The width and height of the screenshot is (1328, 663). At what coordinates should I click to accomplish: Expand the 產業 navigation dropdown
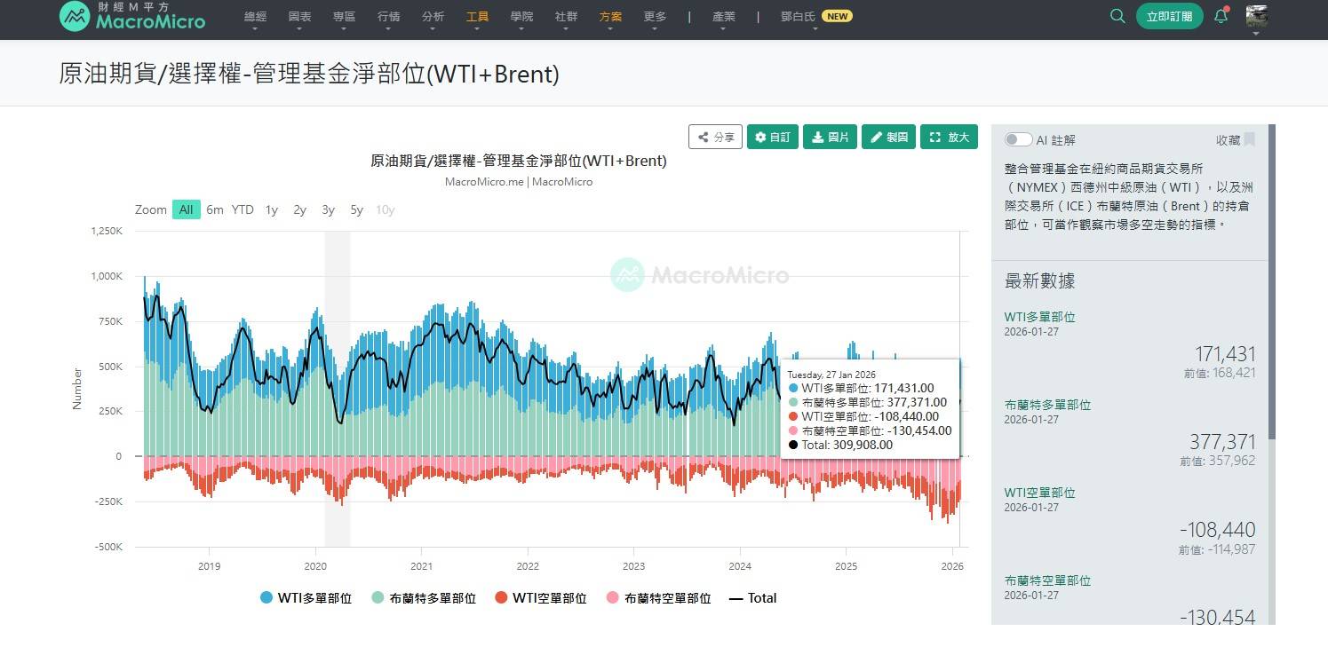pyautogui.click(x=724, y=17)
